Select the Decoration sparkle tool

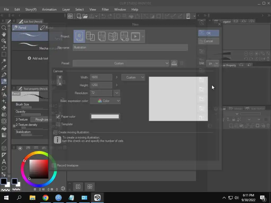pyautogui.click(x=4, y=101)
